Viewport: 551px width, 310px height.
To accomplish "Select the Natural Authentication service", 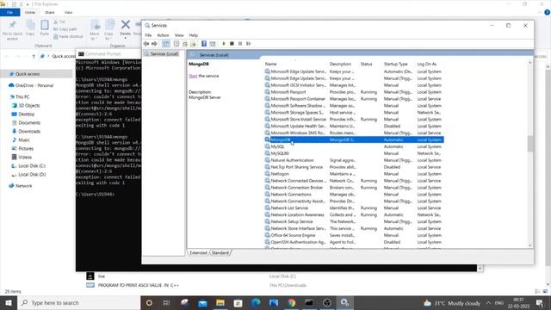I will (354, 160).
